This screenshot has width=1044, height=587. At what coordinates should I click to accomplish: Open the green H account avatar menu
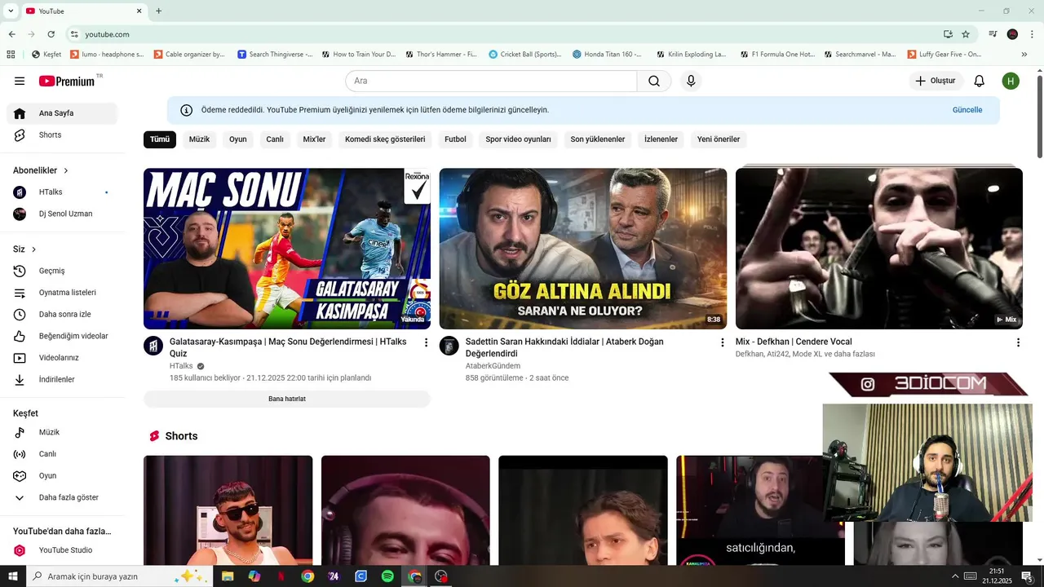coord(1011,81)
